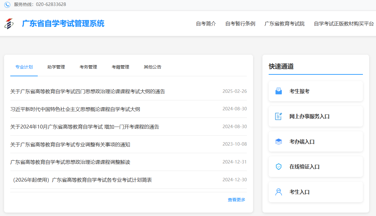Click the mail icon for 考生报考

278,91
